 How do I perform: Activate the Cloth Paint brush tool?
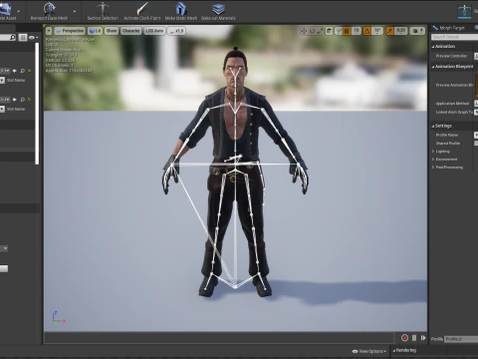click(142, 8)
